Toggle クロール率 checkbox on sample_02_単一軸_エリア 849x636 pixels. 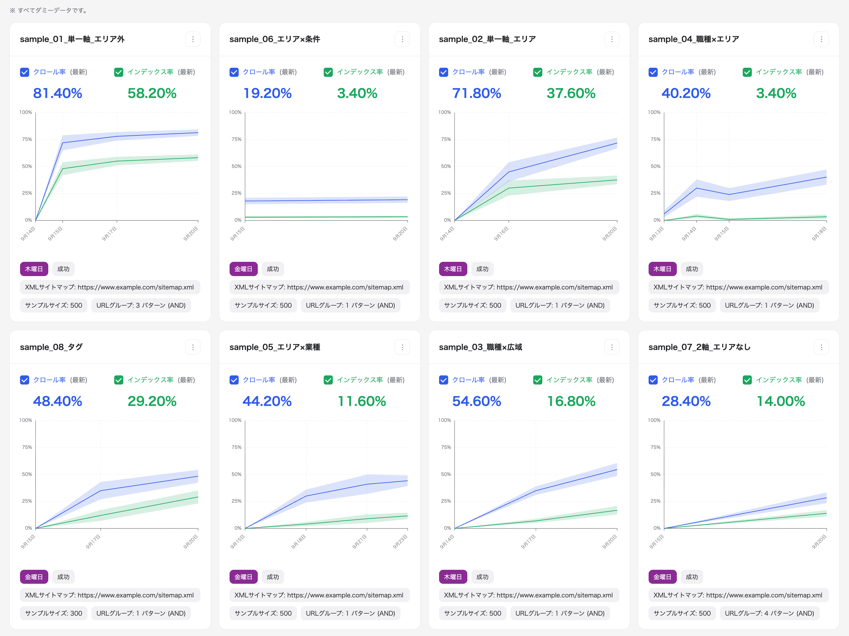[444, 72]
